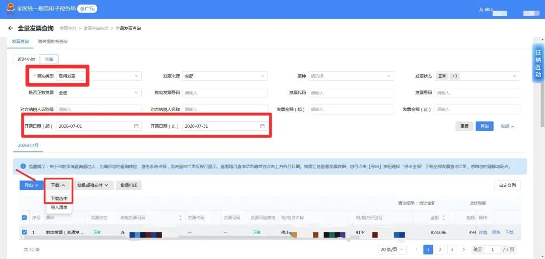The width and height of the screenshot is (545, 259).
Task: Select the 近24小时 range option
Action: (x=26, y=60)
